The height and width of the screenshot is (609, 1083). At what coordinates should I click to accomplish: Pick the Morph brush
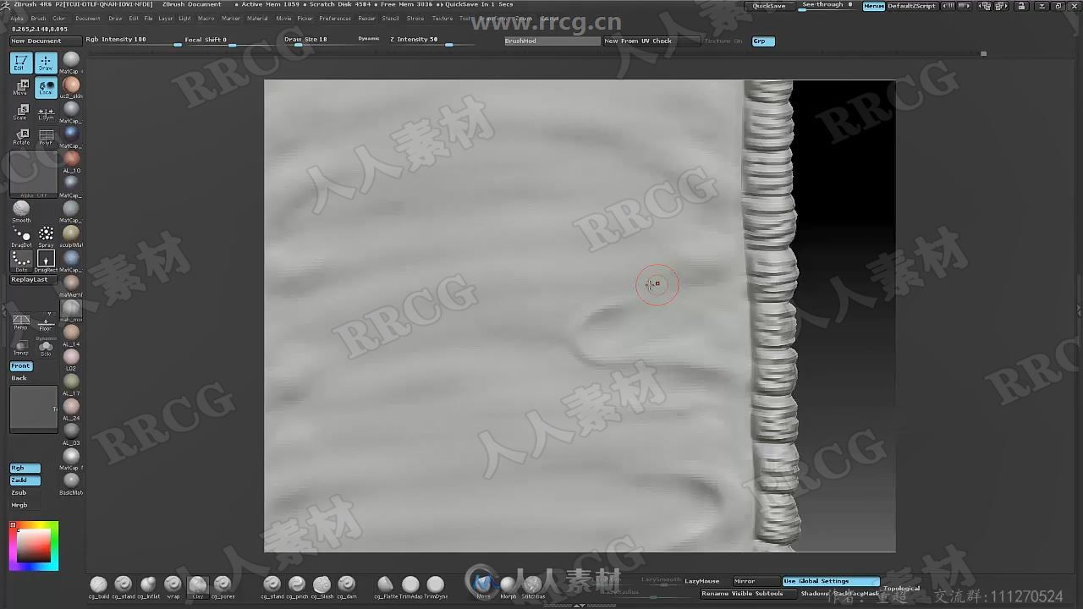508,587
